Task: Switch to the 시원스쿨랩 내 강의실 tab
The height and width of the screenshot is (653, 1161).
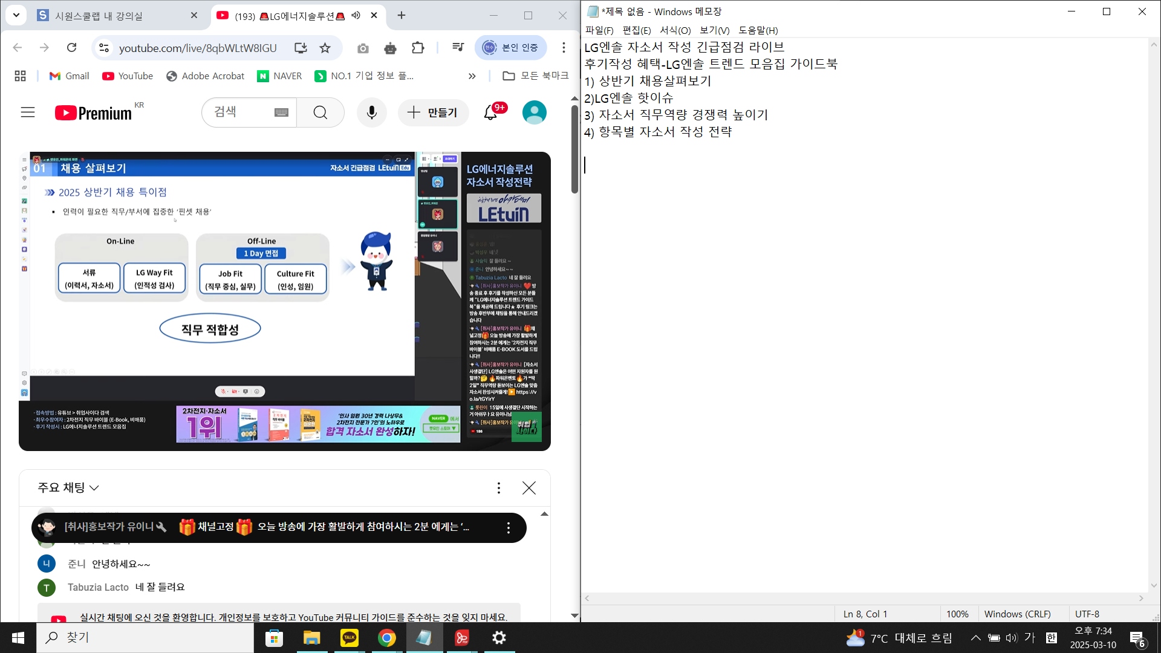Action: [99, 16]
